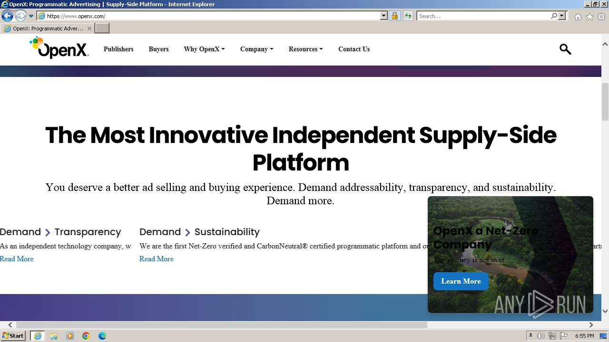Open the recent pages dropdown arrow
Screen dimensions: 609x342
click(x=31, y=16)
